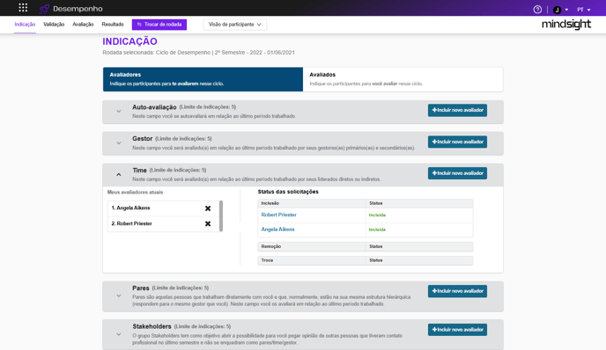Viewport: 606px width, 350px height.
Task: Open the help question mark icon
Action: pyautogui.click(x=537, y=10)
